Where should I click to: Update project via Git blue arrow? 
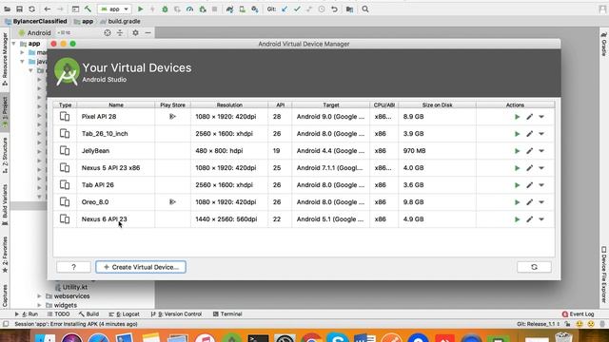click(x=285, y=9)
